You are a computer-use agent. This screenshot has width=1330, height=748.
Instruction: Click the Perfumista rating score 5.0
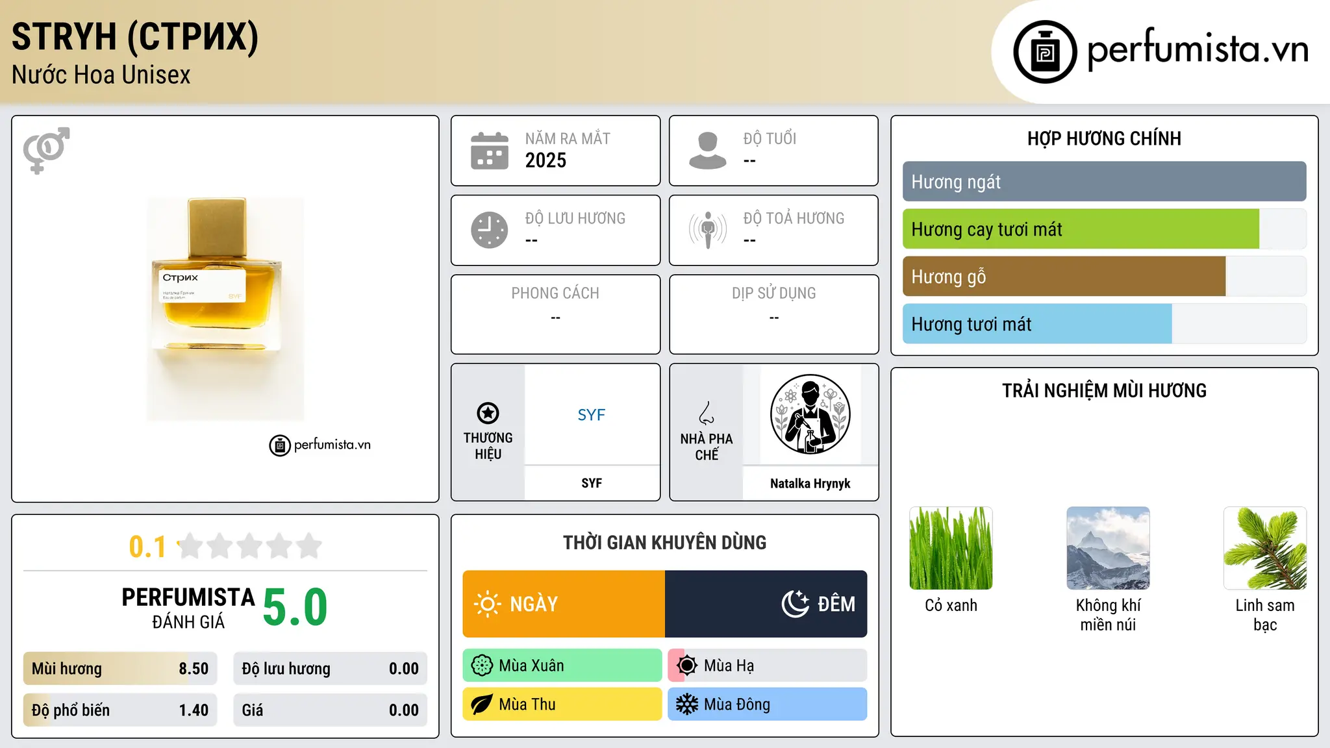(295, 607)
